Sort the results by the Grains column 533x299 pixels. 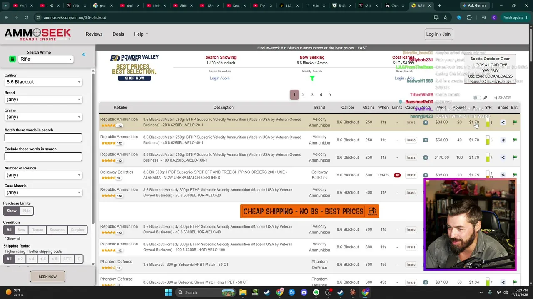point(369,108)
